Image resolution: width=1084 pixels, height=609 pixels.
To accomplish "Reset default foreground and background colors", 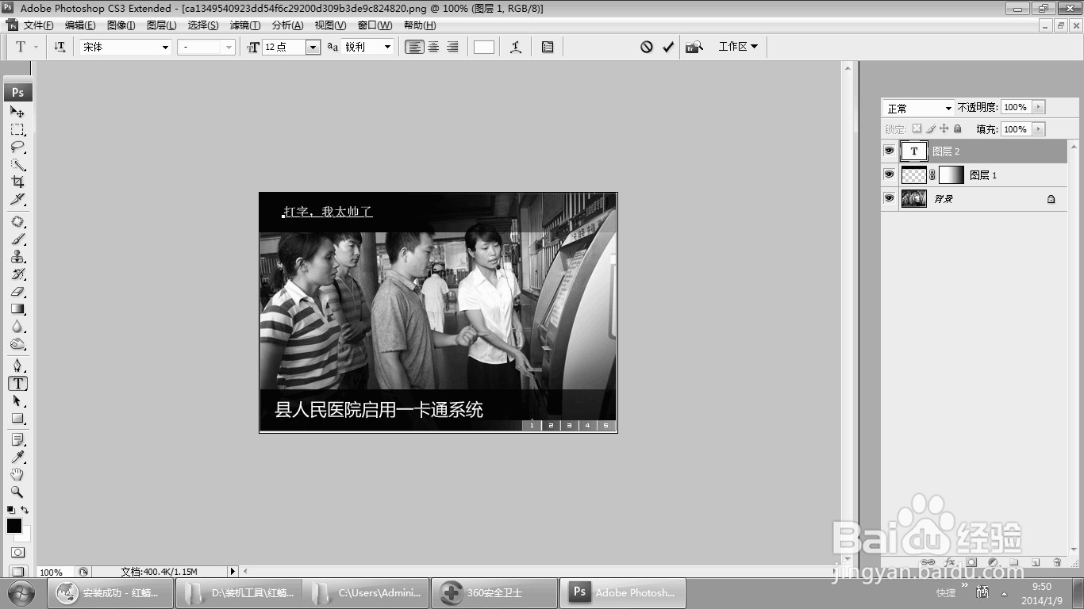I will [11, 510].
